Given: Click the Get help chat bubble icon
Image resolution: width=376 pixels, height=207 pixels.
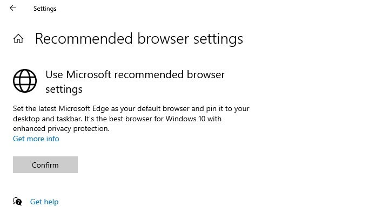Looking at the screenshot, I should (17, 202).
